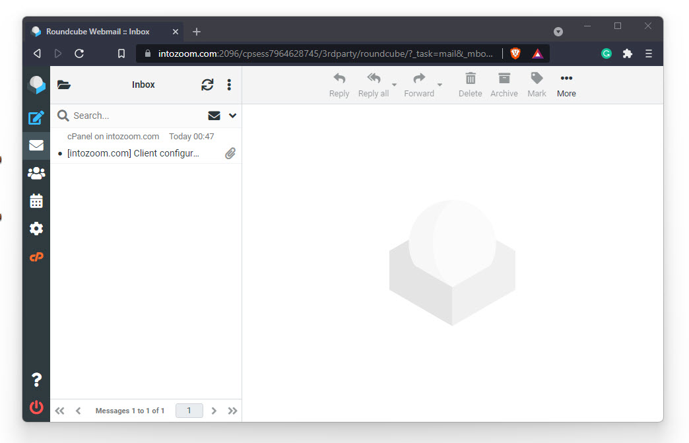Open the Client configuration message

(x=133, y=153)
